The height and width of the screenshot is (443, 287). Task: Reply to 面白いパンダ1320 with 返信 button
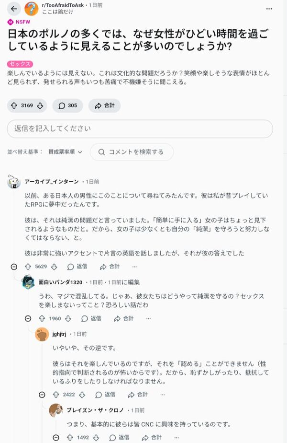[92, 318]
